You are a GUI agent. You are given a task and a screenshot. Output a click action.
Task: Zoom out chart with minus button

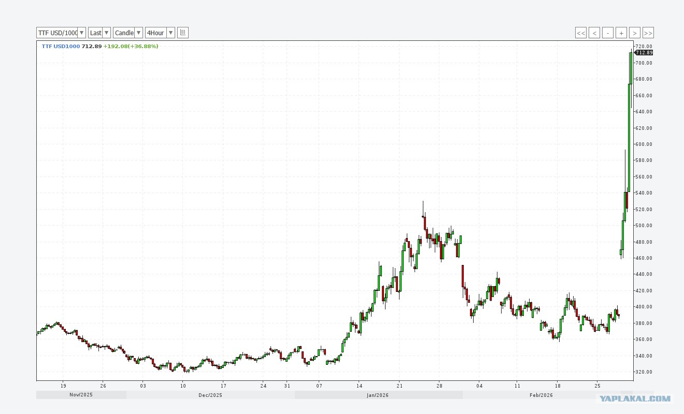tap(608, 33)
